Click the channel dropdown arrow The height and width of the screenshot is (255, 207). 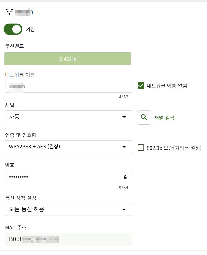124,117
